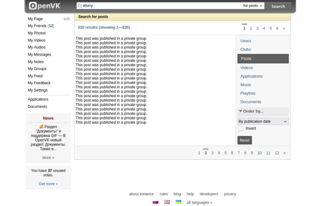Click the edit link beside My Page
Image resolution: width=325 pixels, height=206 pixels.
[66, 19]
